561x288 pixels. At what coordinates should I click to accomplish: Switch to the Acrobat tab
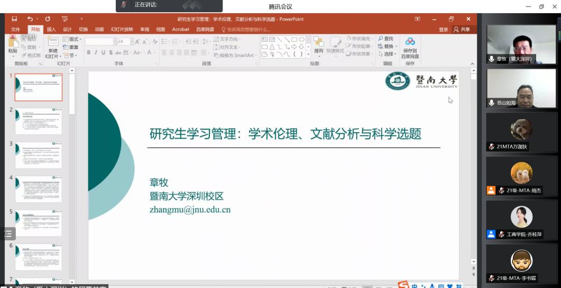pos(180,30)
